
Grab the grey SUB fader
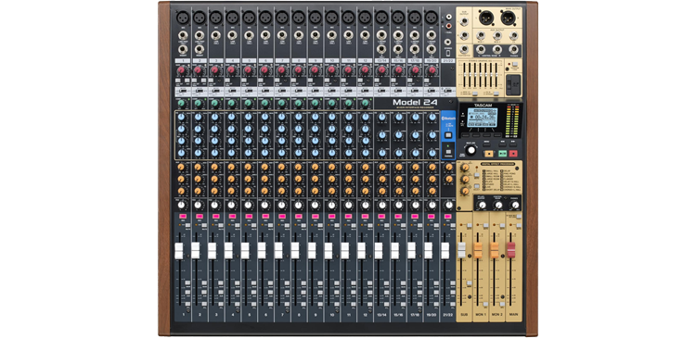pos(461,250)
